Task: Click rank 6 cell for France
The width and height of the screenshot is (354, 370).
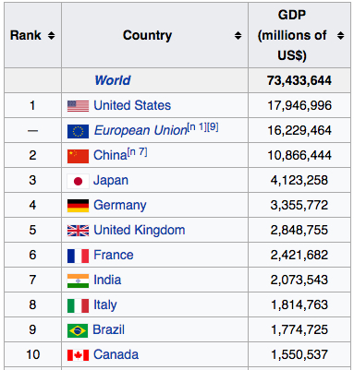Action: 32,256
